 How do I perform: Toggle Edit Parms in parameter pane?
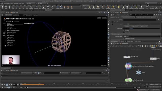[124, 32]
